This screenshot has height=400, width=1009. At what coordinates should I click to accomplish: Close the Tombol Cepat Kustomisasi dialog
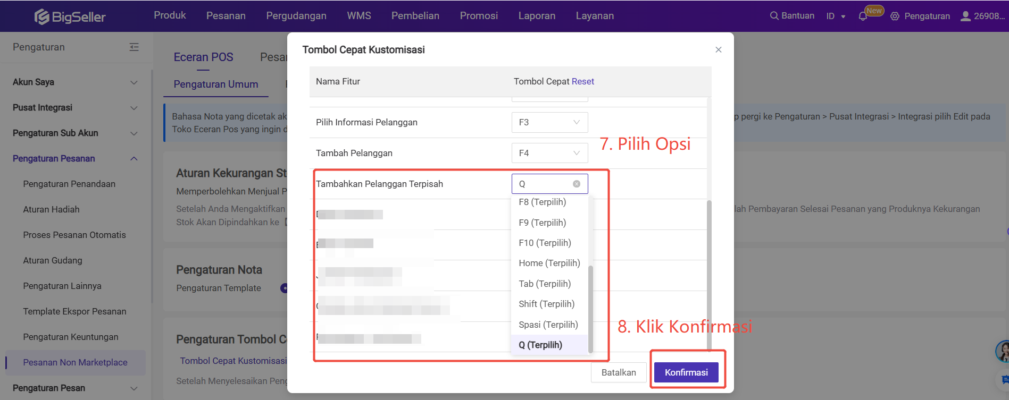[x=719, y=49]
